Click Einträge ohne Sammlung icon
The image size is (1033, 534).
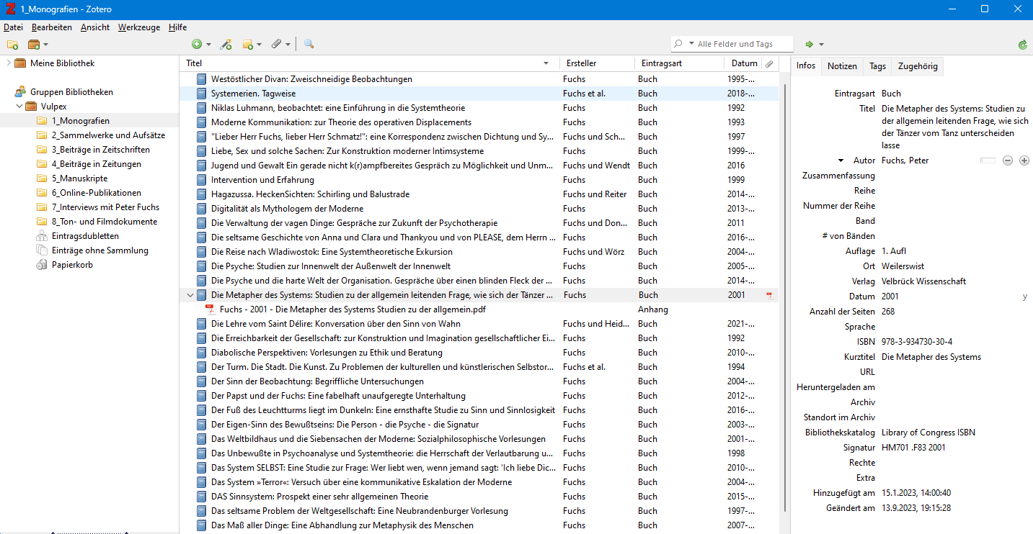click(x=42, y=250)
